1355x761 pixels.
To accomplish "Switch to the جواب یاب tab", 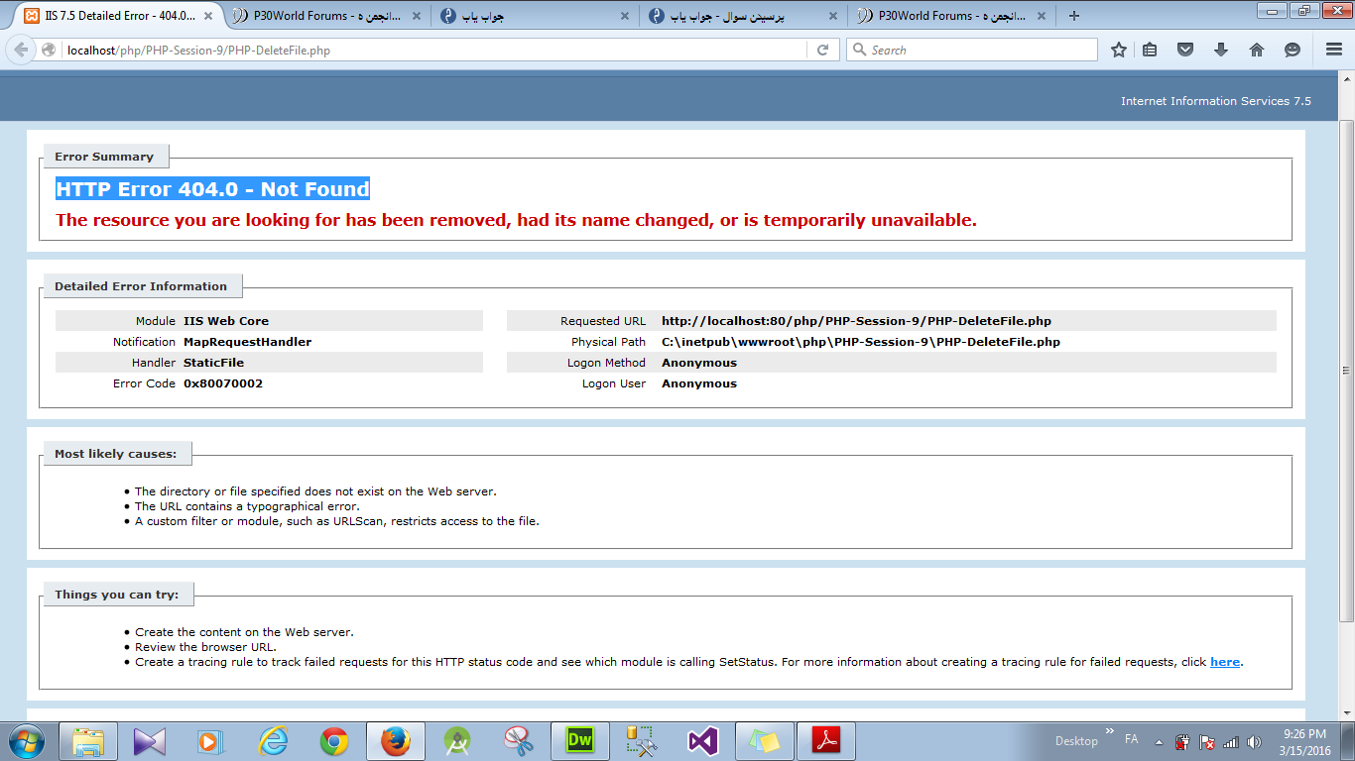I will coord(534,16).
